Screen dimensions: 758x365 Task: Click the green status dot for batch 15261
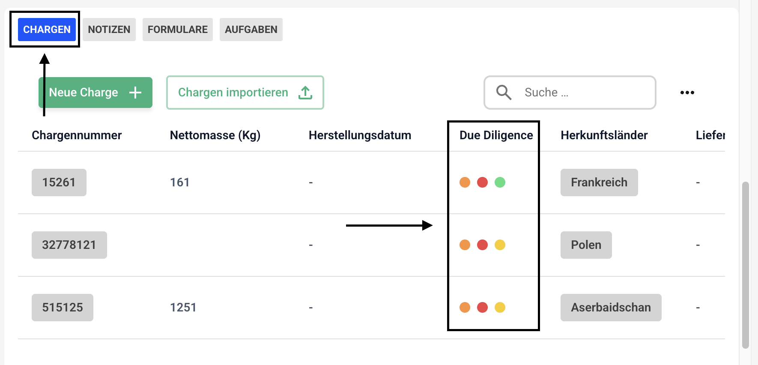tap(500, 182)
